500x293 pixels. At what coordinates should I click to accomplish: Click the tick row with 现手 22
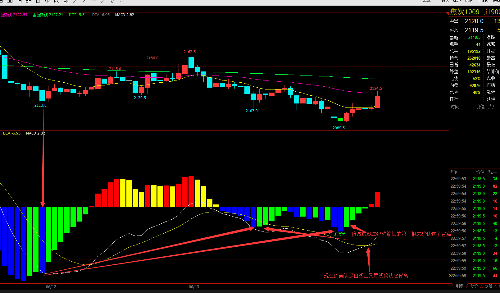click(475, 194)
